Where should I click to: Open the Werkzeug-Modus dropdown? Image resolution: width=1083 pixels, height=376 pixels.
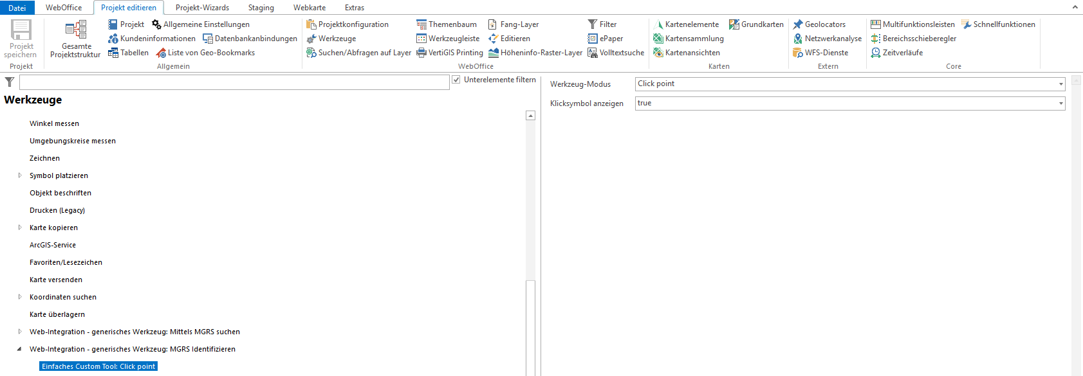850,84
